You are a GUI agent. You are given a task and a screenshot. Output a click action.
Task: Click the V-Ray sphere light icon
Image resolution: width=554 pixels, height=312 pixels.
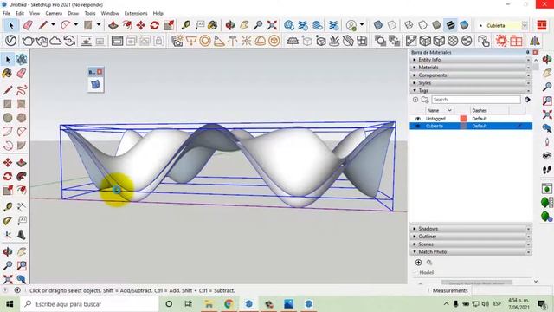point(205,41)
